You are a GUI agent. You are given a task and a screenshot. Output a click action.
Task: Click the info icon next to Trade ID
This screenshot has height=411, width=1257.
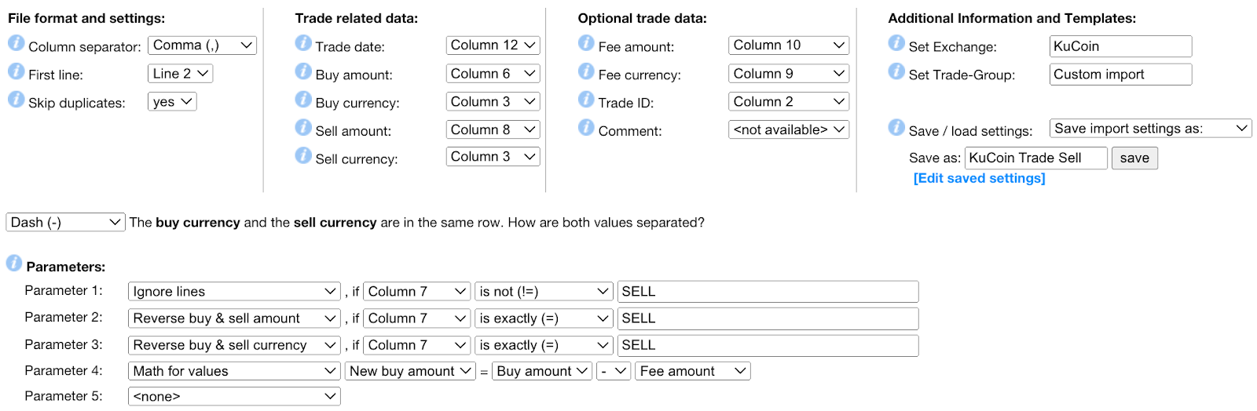pyautogui.click(x=586, y=100)
